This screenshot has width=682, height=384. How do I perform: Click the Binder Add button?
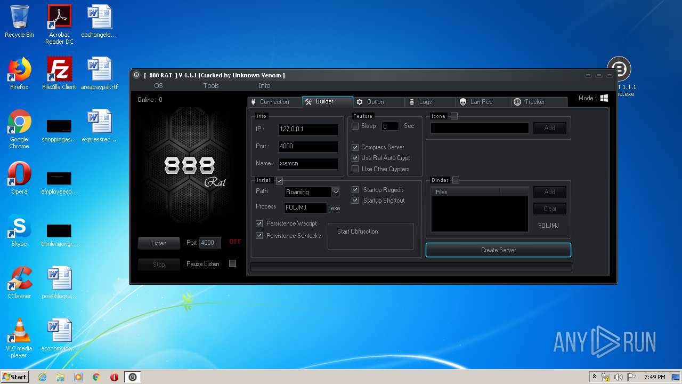pos(550,192)
